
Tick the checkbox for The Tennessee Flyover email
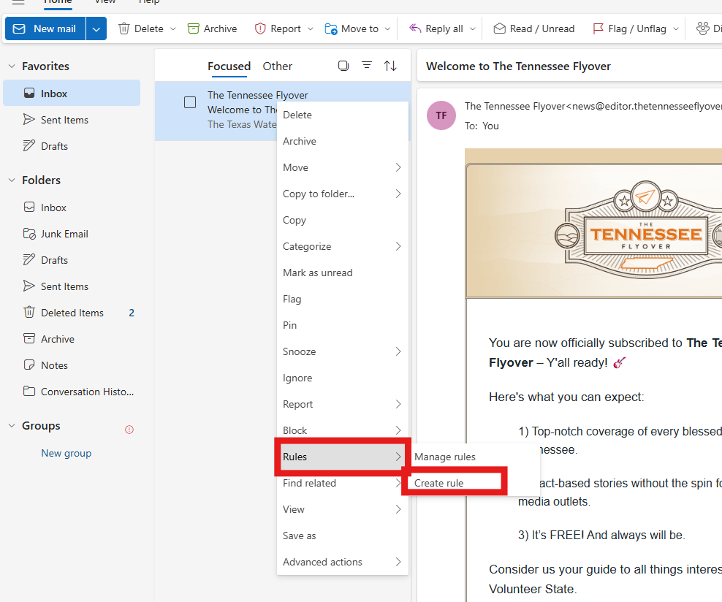pos(190,102)
